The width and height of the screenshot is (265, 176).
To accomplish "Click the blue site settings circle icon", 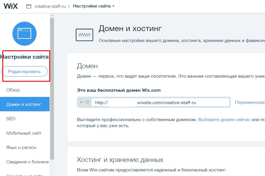I will (x=25, y=34).
